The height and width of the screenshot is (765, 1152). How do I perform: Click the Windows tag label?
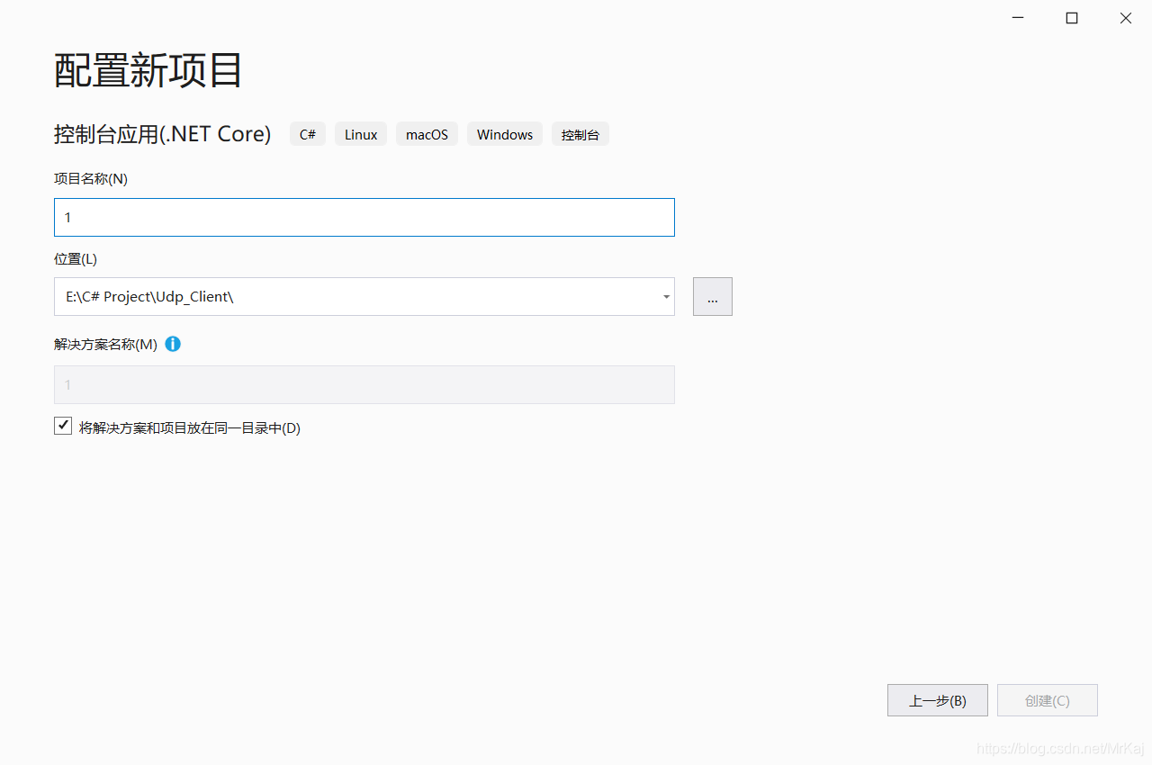[x=505, y=134]
